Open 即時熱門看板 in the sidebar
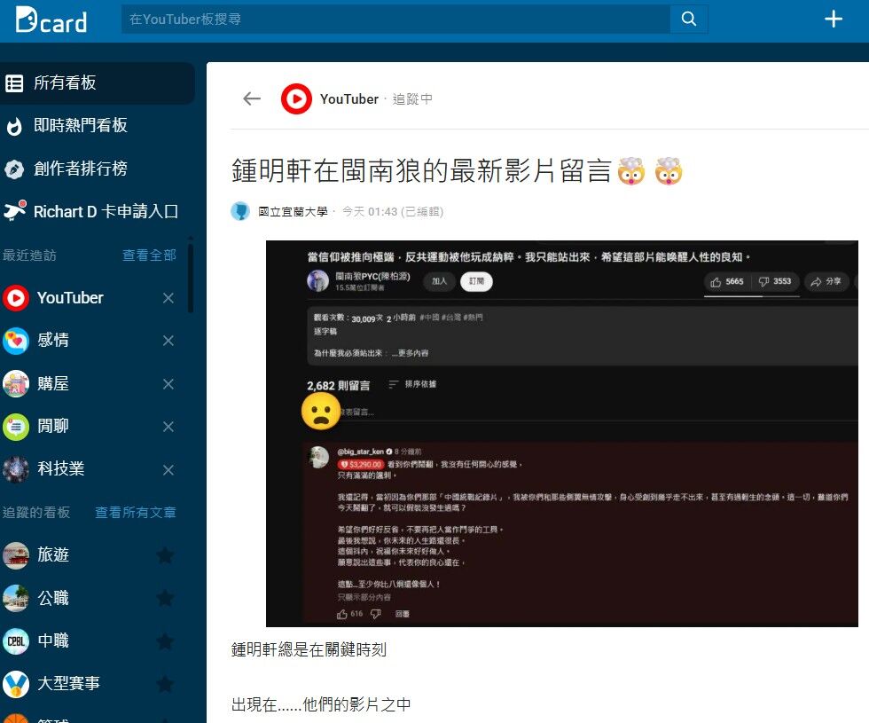 tap(80, 126)
